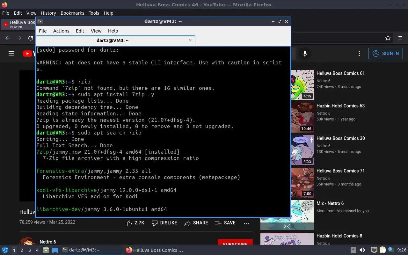Like the video (2.7K)

[135, 223]
